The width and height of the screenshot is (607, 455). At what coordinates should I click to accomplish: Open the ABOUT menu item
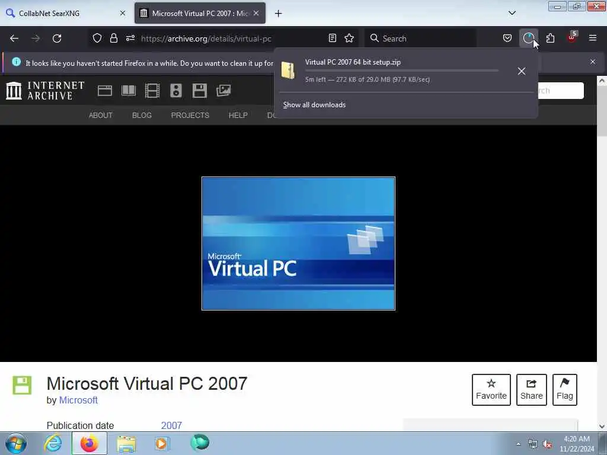click(101, 116)
